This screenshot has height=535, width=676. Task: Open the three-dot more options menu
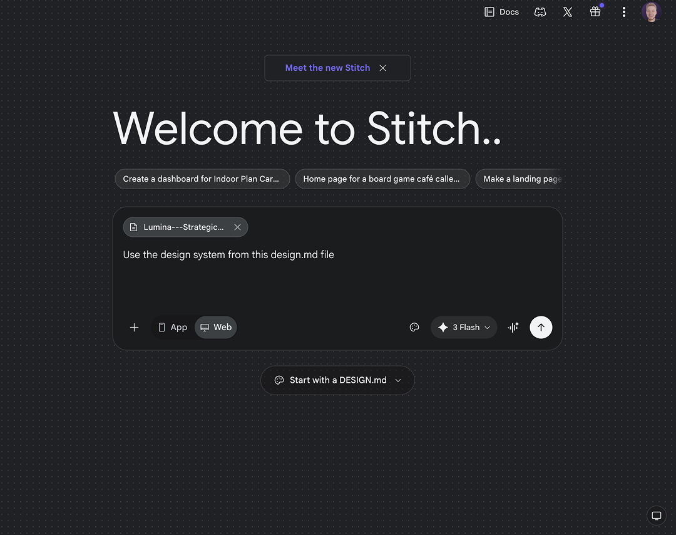[624, 12]
